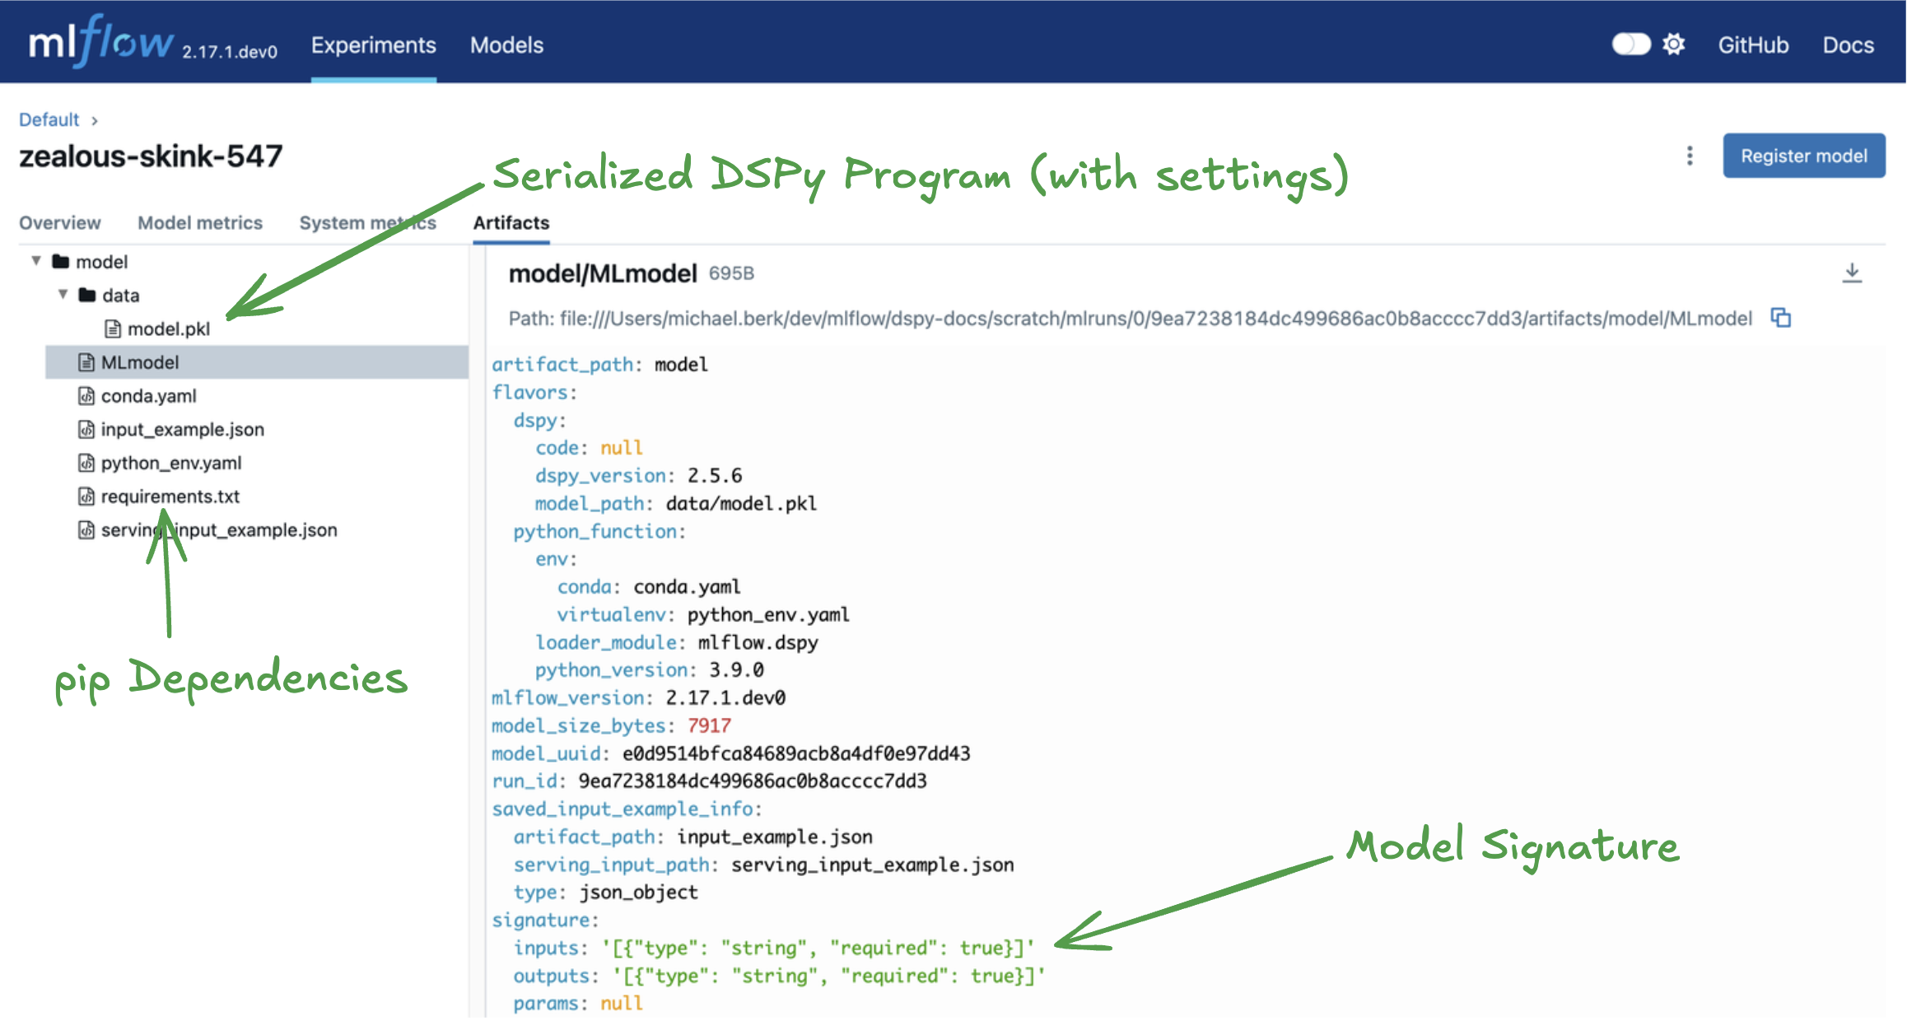Select python_env.yaml in artifact tree
This screenshot has width=1907, height=1021.
click(170, 463)
